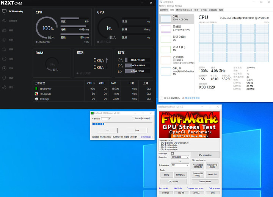Open the gamepad Games section in CAM
The height and width of the screenshot is (197, 273).
[4, 30]
